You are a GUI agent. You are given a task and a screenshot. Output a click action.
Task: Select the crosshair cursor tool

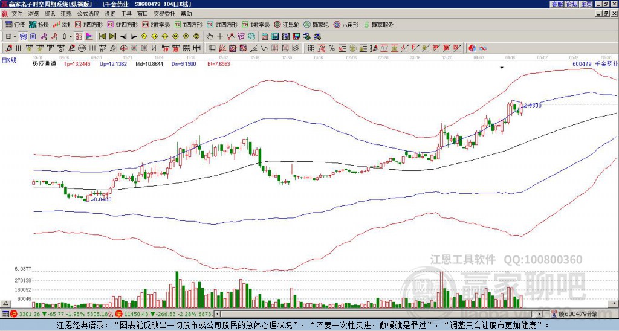click(x=220, y=37)
